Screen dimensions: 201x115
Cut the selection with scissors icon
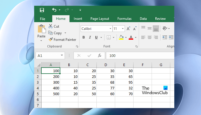[53, 26]
